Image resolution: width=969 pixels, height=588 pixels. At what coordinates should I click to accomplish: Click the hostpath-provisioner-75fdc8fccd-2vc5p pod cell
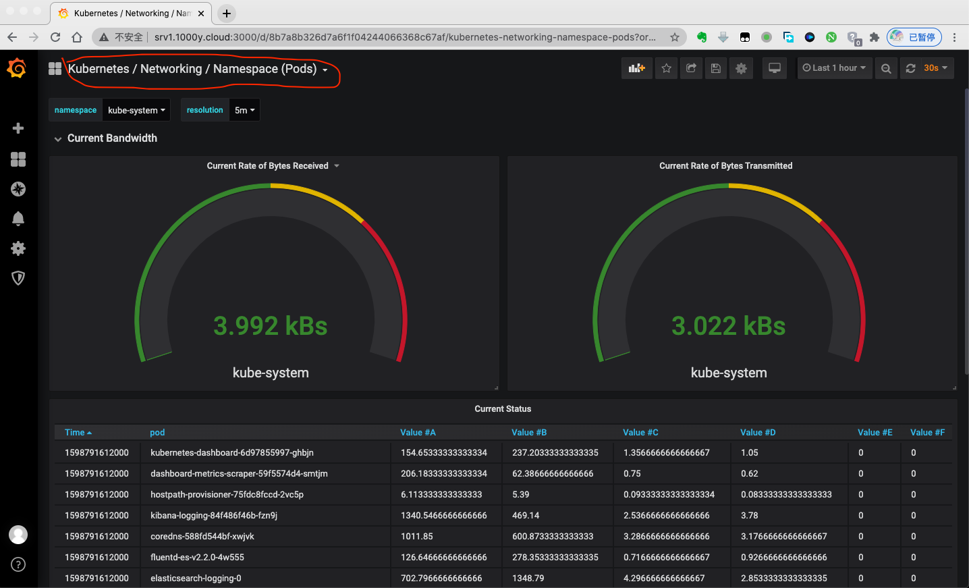click(x=266, y=495)
